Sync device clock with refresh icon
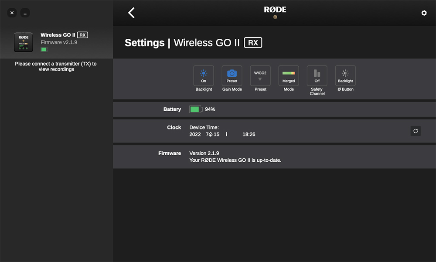This screenshot has width=436, height=262. (x=416, y=131)
